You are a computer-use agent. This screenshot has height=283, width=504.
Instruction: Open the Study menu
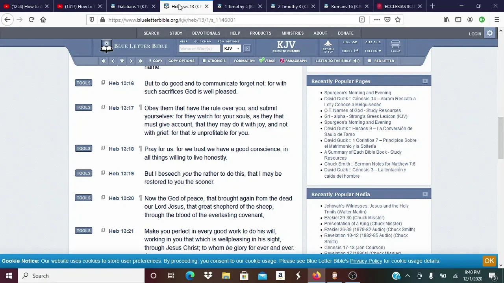176,33
